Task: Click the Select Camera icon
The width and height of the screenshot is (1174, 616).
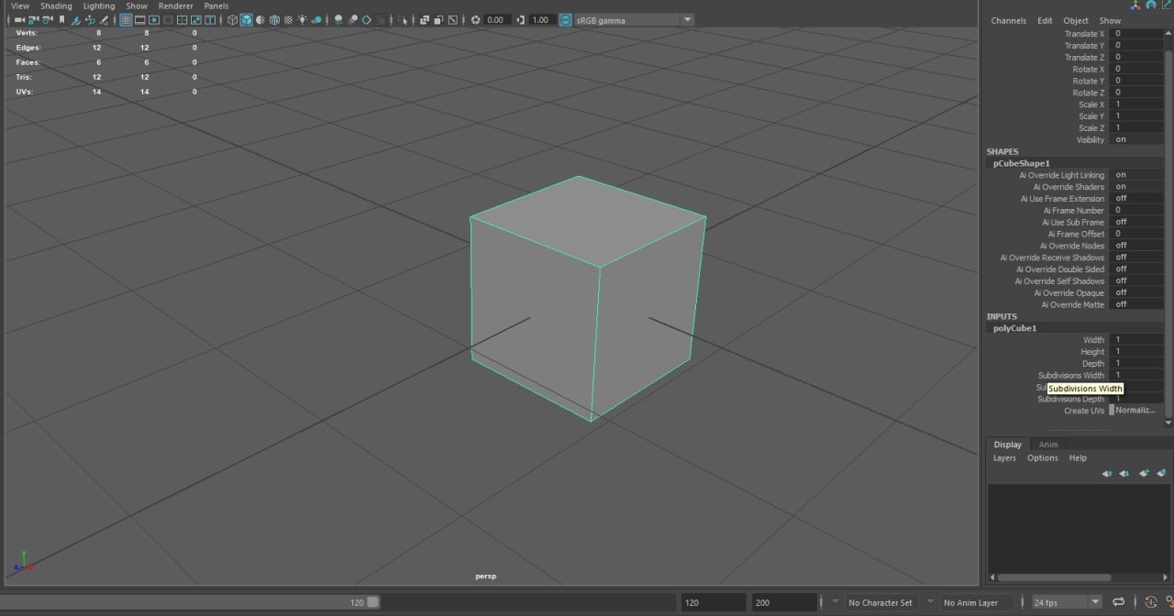Action: [19, 19]
